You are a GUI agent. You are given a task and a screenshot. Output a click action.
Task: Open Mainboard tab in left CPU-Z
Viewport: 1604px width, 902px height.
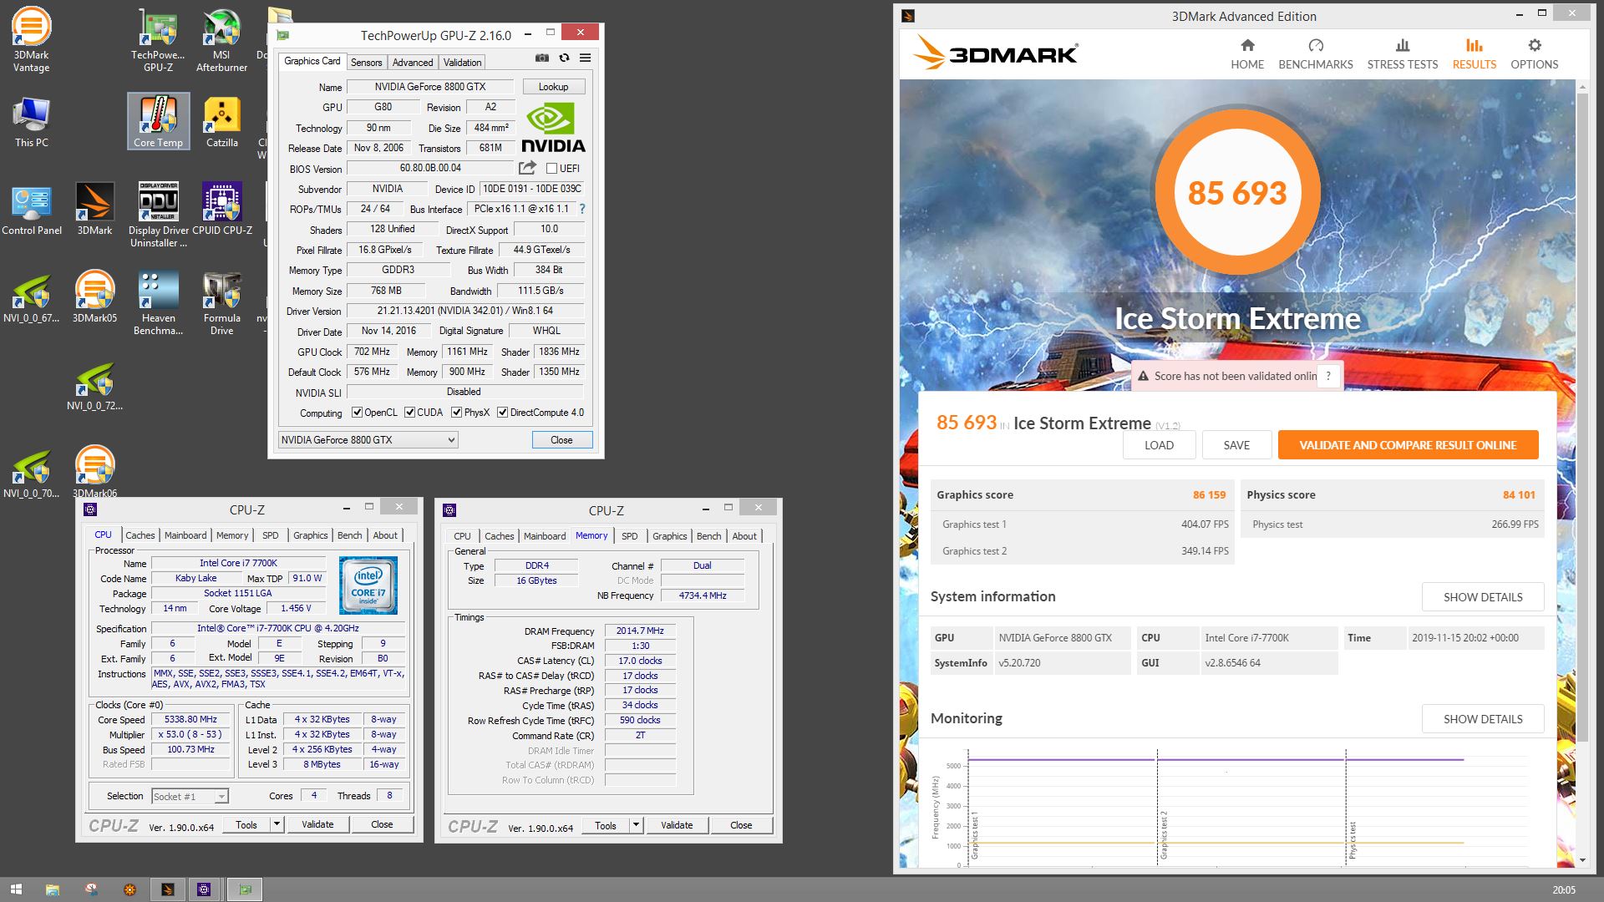point(185,535)
